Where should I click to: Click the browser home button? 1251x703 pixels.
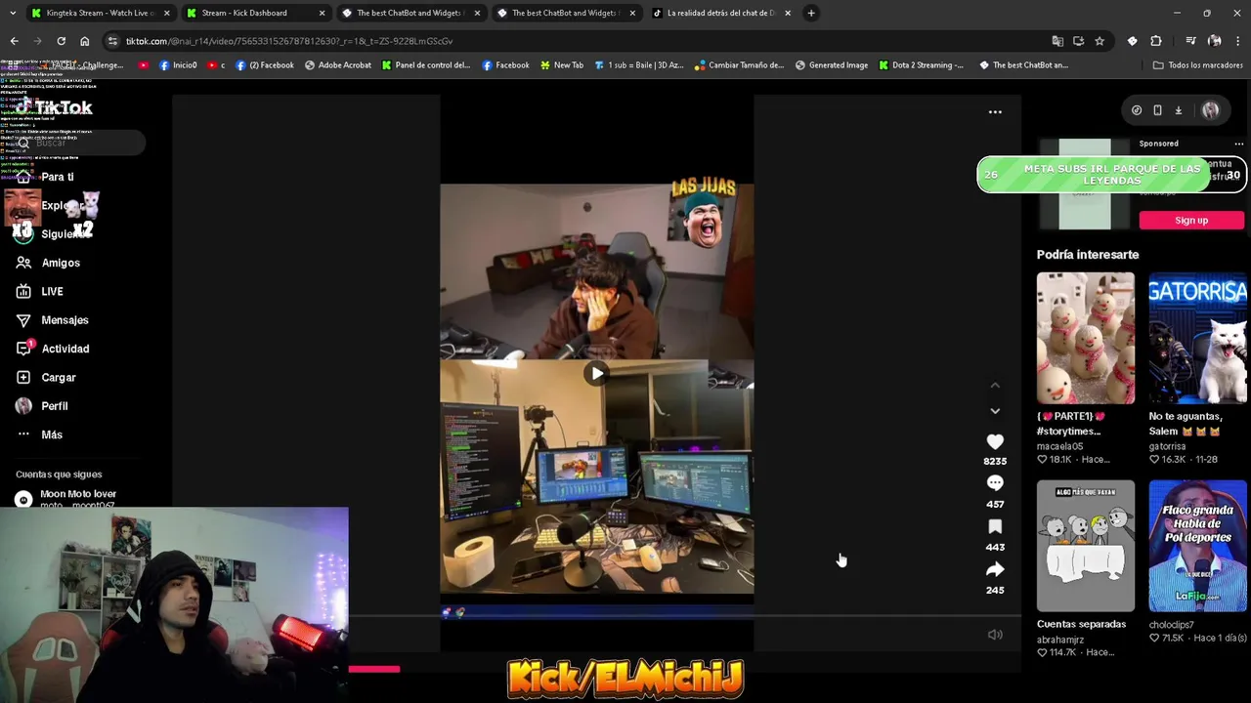click(84, 41)
